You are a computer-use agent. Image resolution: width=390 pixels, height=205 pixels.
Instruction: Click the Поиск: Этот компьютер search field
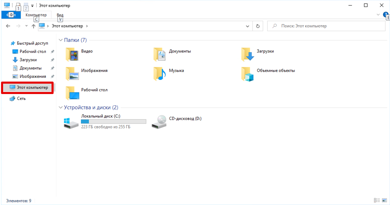point(325,26)
